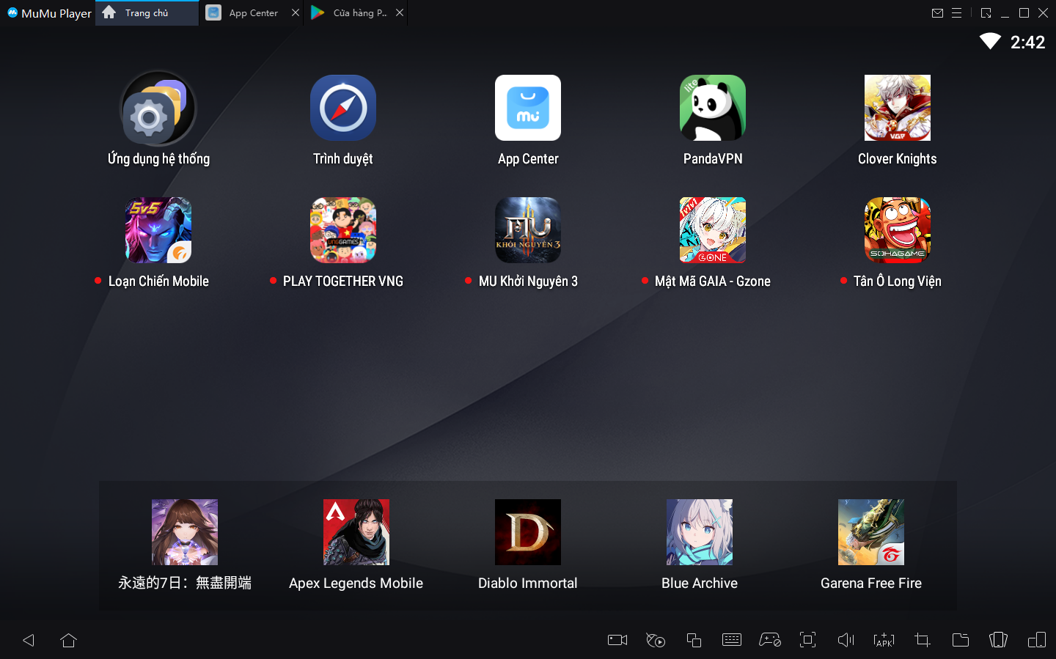
Task: Open the hamburger menu in title bar
Action: point(956,13)
